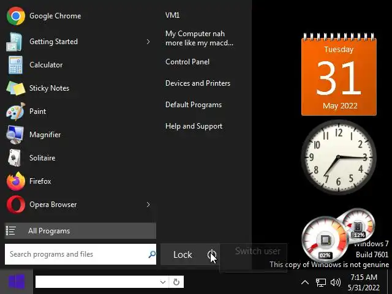Click the All Programs list icon
This screenshot has width=392, height=294.
[11, 231]
